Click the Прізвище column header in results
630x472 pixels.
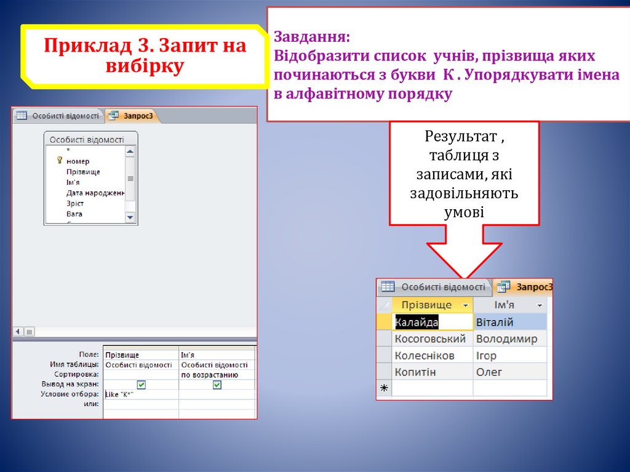click(x=433, y=305)
